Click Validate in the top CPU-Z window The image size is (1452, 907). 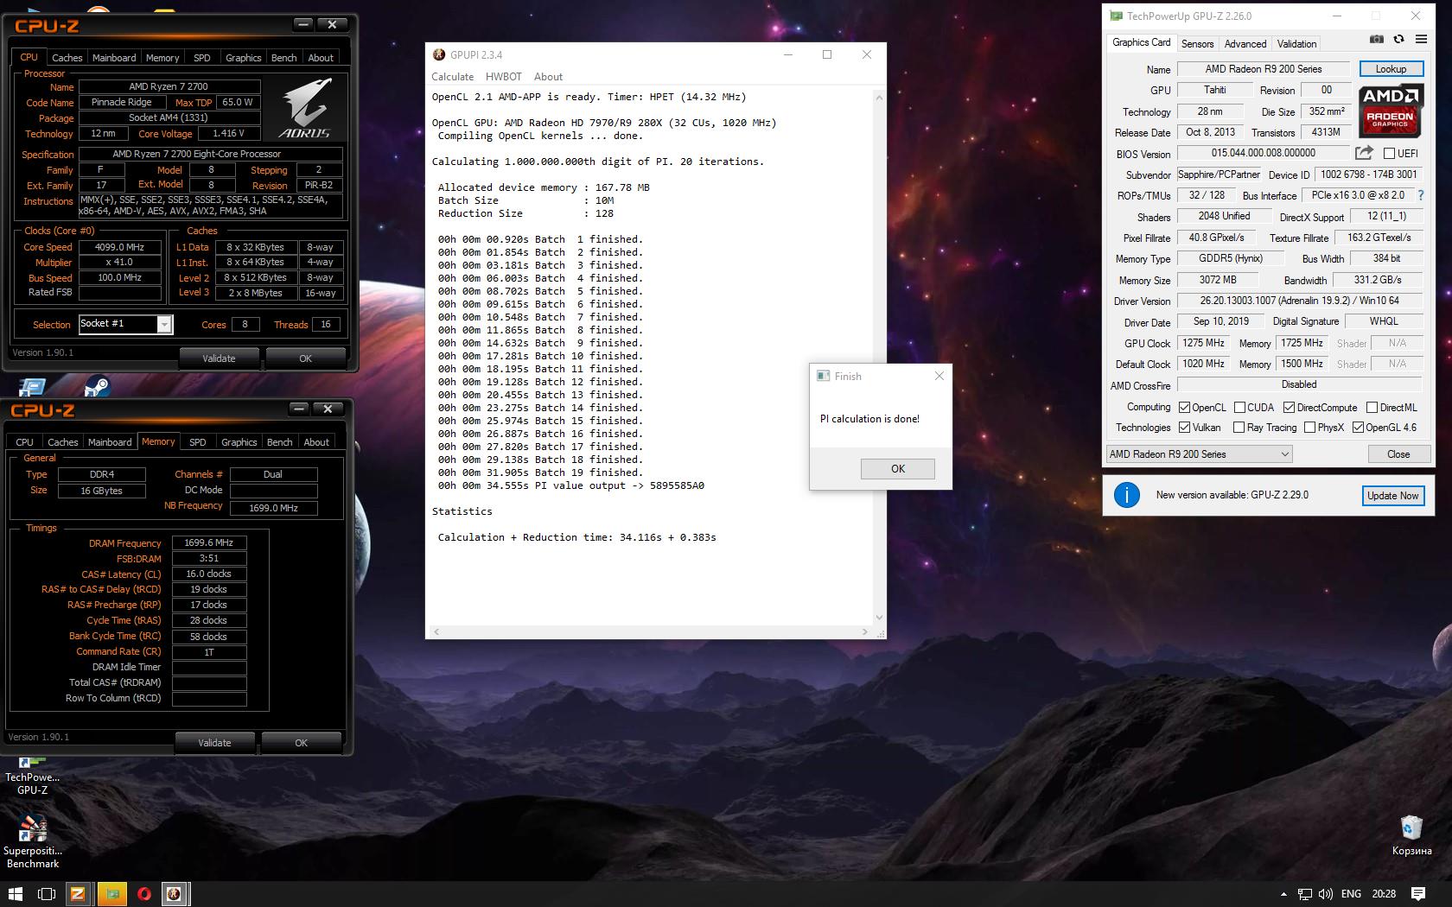[x=219, y=358]
